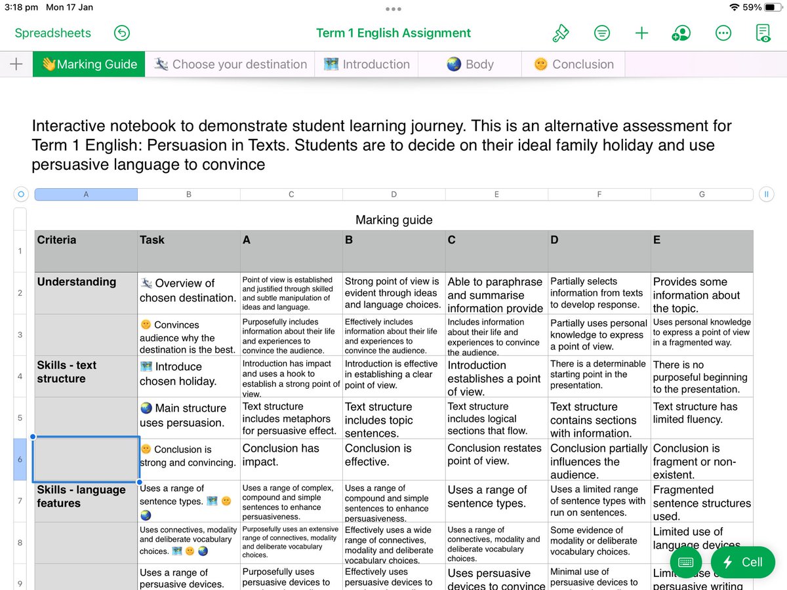
Task: Select the 'Understanding' criteria cell
Action: click(x=86, y=293)
